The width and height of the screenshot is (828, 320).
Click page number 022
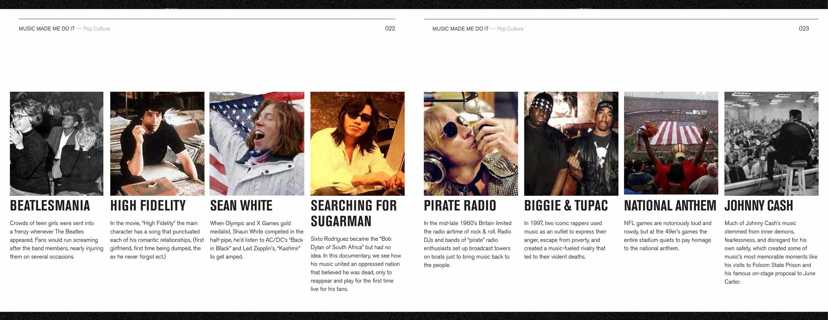coord(390,28)
